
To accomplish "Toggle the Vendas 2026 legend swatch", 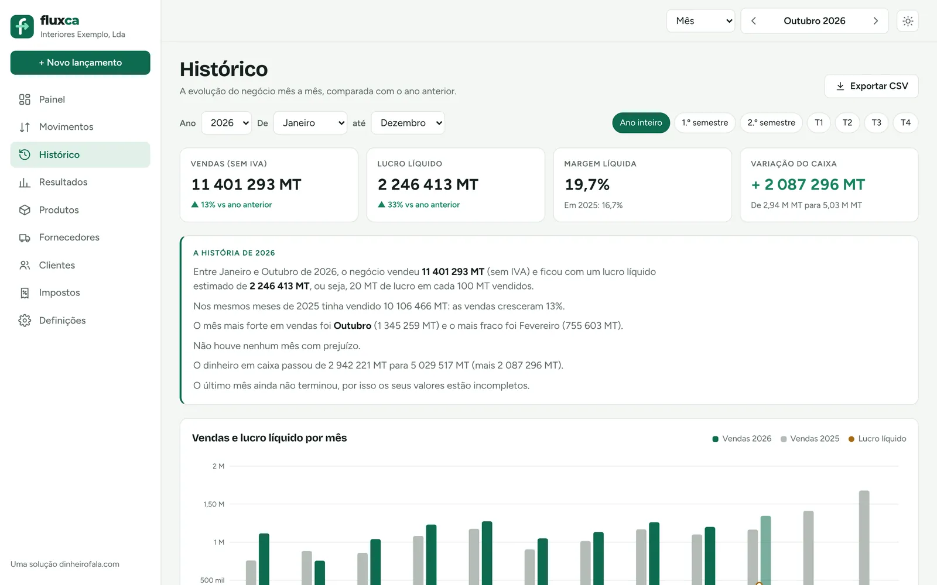I will click(715, 439).
